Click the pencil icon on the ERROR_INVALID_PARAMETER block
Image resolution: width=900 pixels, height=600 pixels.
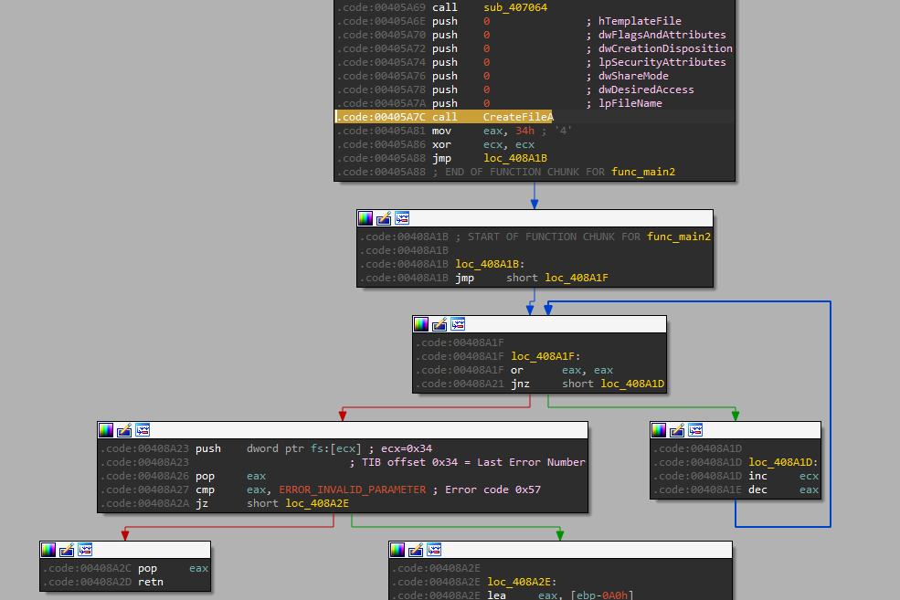tap(124, 430)
